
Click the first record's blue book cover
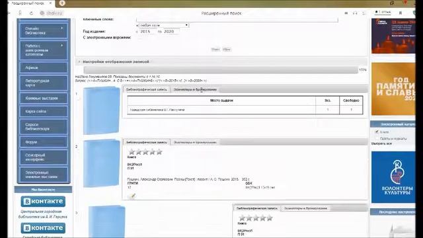(101, 110)
